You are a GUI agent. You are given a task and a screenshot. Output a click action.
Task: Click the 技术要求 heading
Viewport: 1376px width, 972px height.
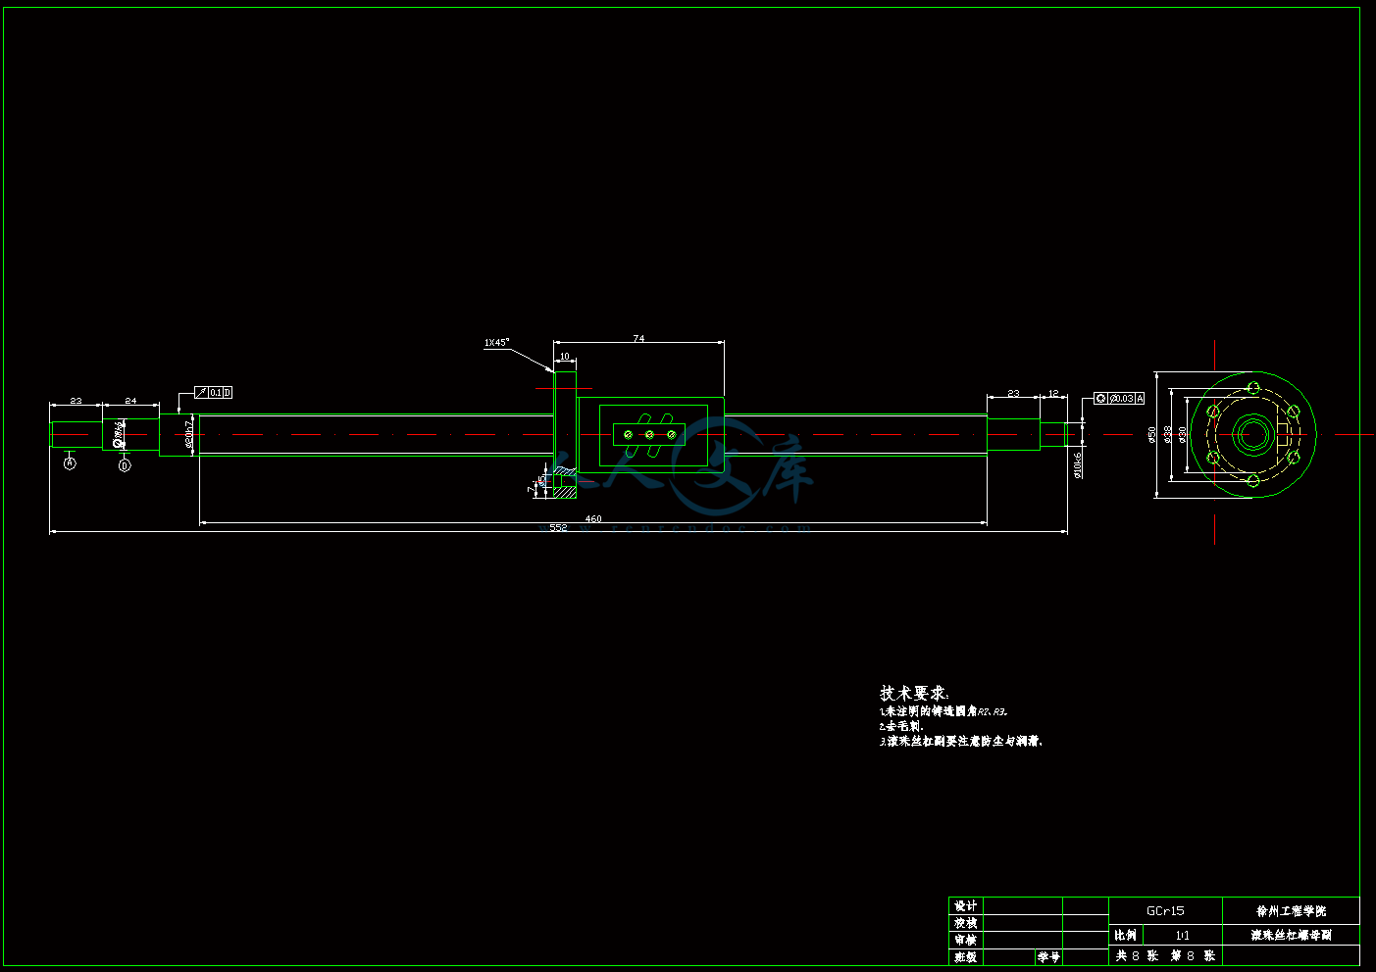(x=914, y=693)
